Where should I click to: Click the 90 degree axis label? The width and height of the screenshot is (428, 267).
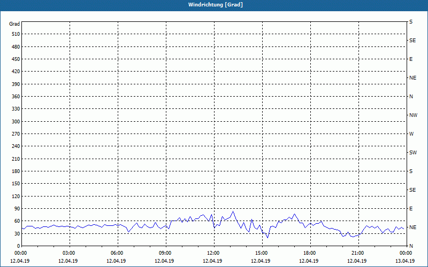pos(17,208)
